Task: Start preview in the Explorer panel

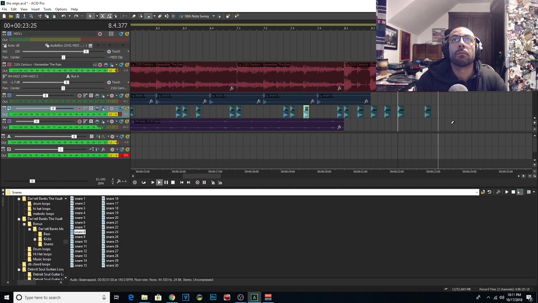Action: tap(506, 192)
